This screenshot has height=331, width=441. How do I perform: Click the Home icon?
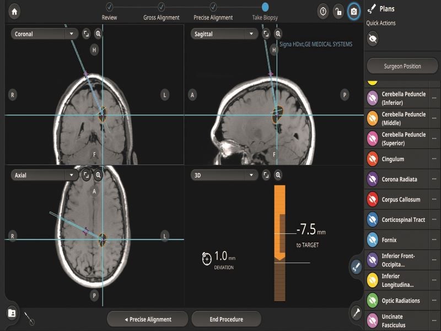pos(14,11)
